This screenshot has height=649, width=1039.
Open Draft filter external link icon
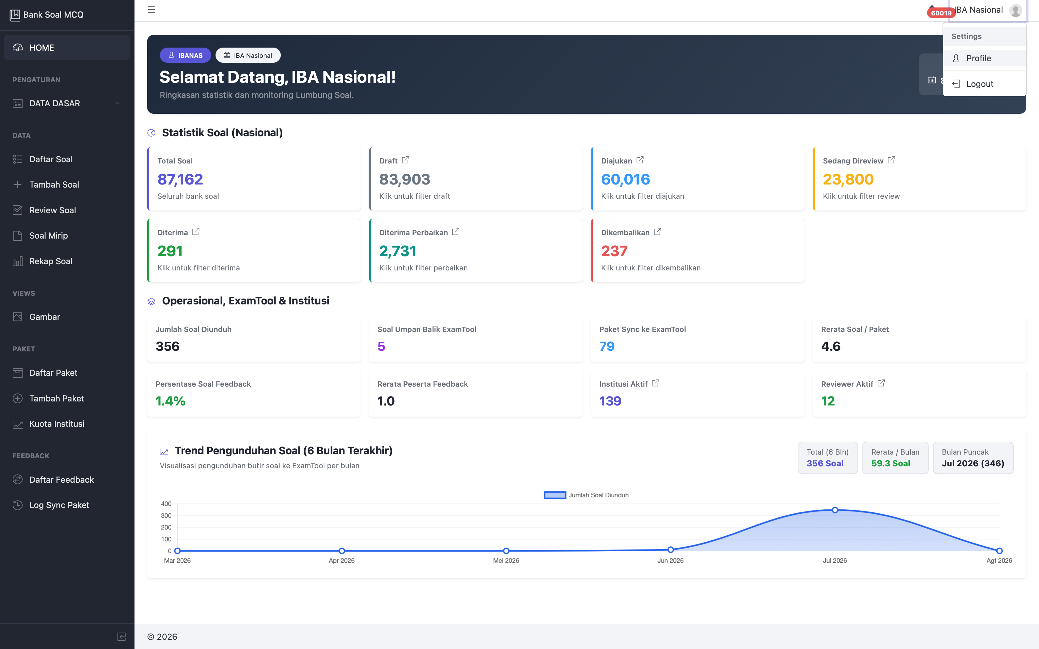coord(405,160)
